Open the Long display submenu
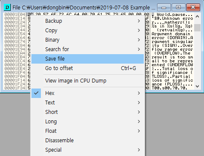 click(87, 122)
